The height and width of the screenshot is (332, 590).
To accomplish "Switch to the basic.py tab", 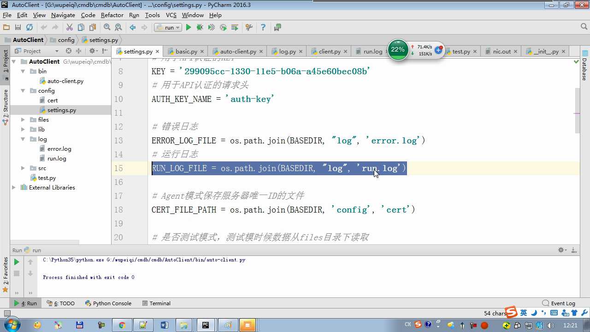I will click(186, 52).
